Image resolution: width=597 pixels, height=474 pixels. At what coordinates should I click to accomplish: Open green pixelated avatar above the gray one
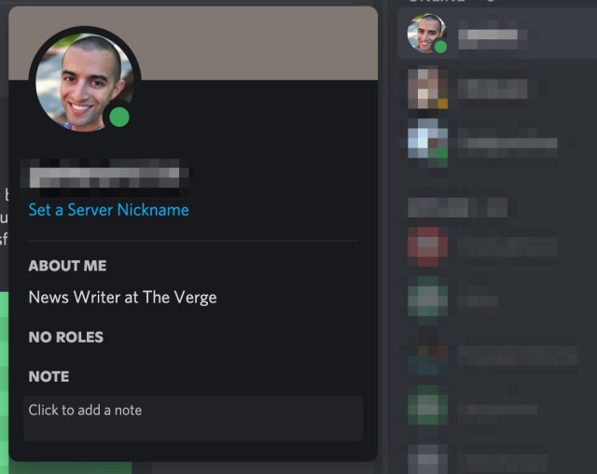click(427, 406)
